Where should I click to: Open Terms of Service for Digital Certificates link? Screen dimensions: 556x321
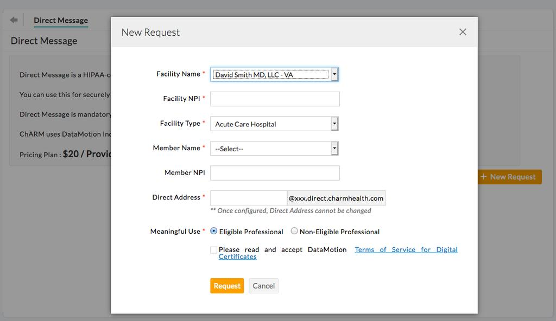point(406,249)
